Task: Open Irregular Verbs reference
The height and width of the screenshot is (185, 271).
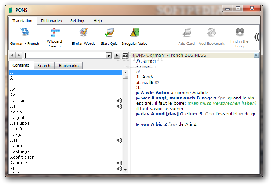Action: point(134,36)
